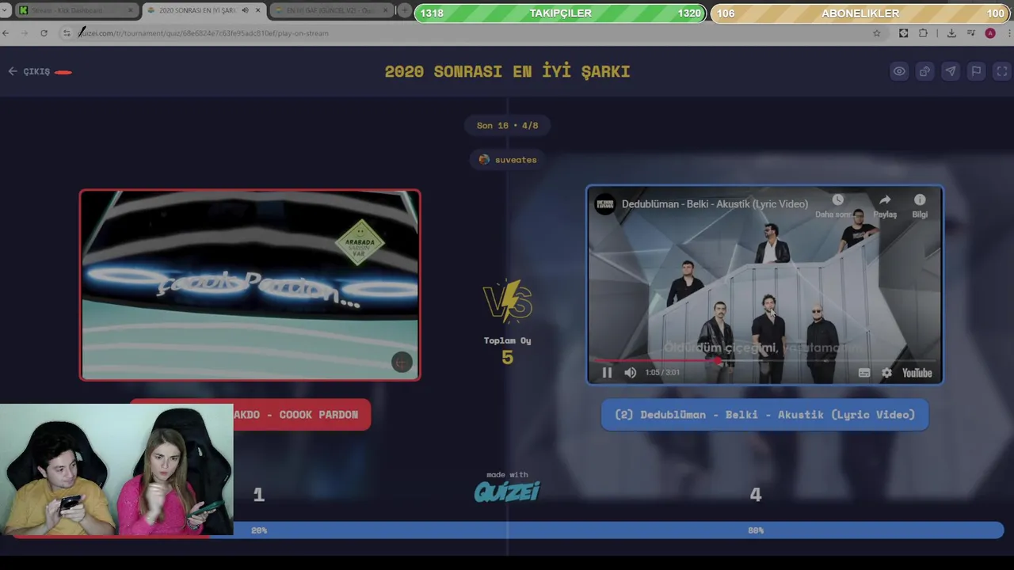Click the extension icon left of puzzle icon
This screenshot has height=570, width=1014.
click(x=903, y=33)
